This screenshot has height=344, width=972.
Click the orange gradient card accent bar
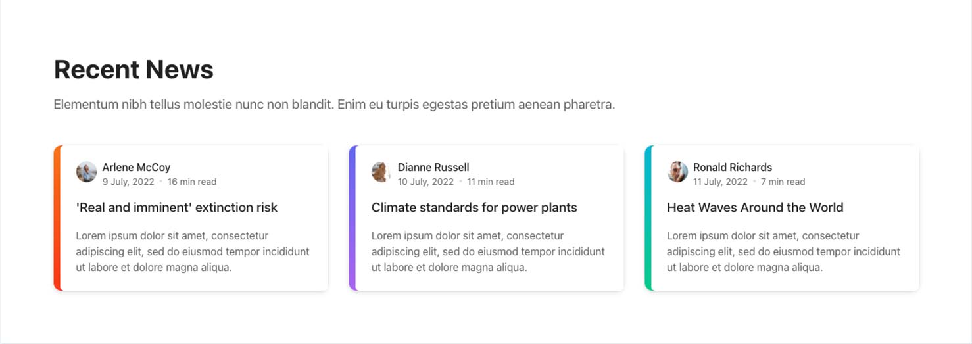click(x=57, y=218)
